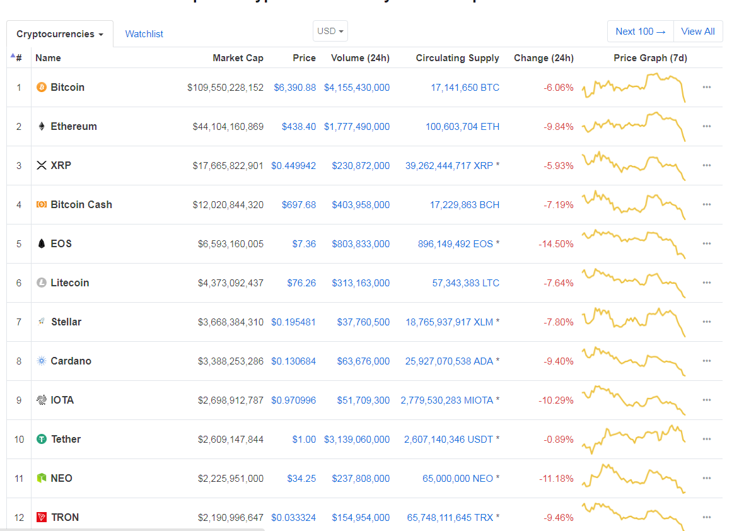Image resolution: width=756 pixels, height=531 pixels.
Task: Open the three-dot menu for Stellar
Action: (x=706, y=322)
